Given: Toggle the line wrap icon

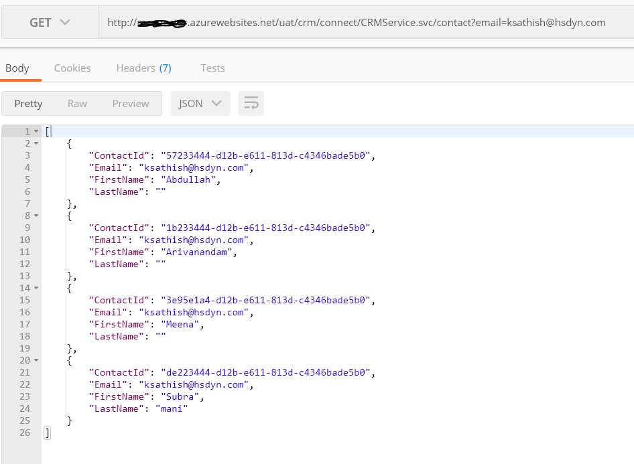Looking at the screenshot, I should [251, 103].
